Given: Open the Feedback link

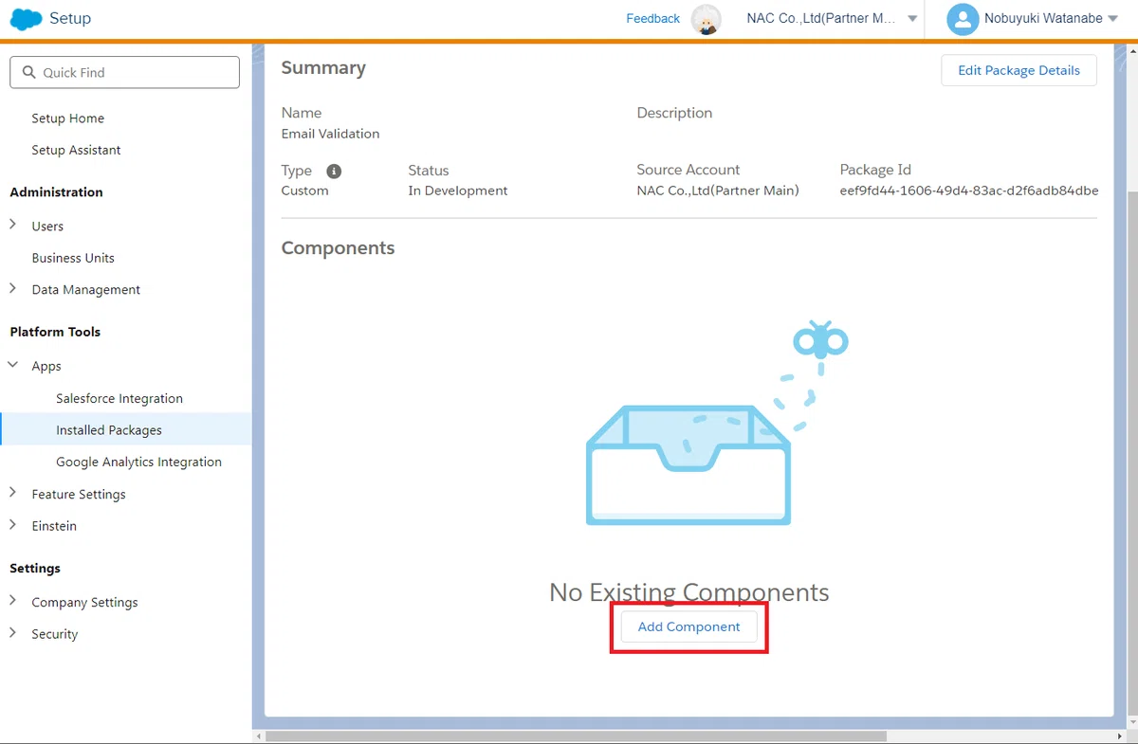Looking at the screenshot, I should tap(652, 18).
